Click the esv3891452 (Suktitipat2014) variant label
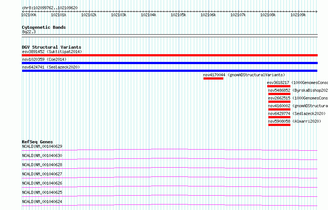Screen dimensions: 328x210 [x=52, y=52]
